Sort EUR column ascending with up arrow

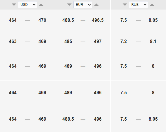pos(96,5)
